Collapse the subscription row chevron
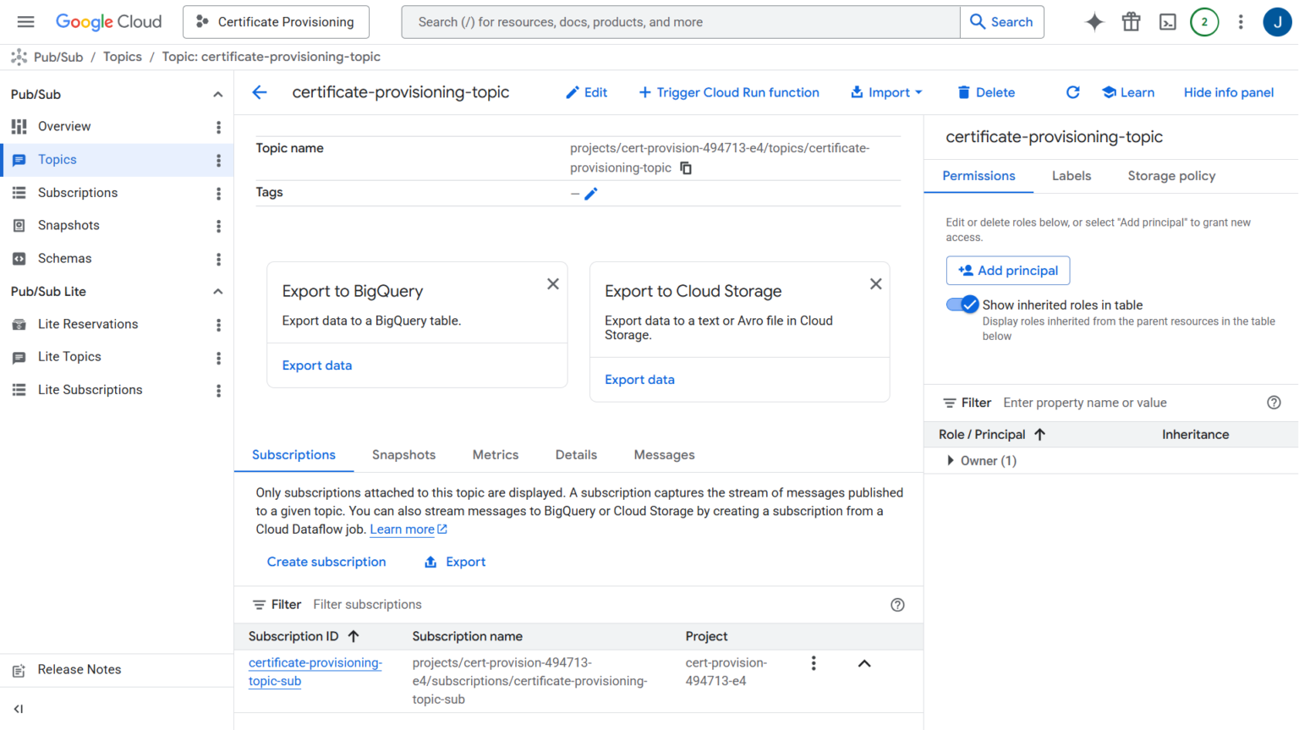Viewport: 1299px width, 730px height. click(864, 663)
